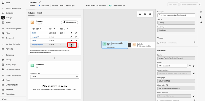The image size is (205, 101).
Task: Select the Optimize condition node
Action: pos(143,45)
